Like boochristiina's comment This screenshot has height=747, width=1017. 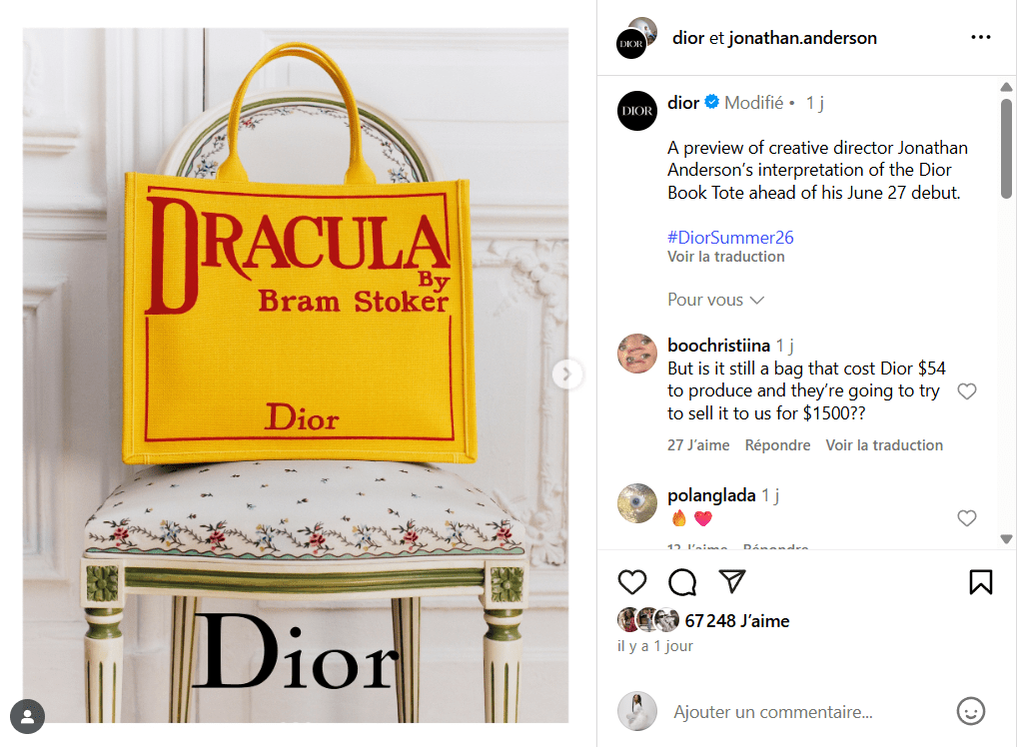coord(966,391)
